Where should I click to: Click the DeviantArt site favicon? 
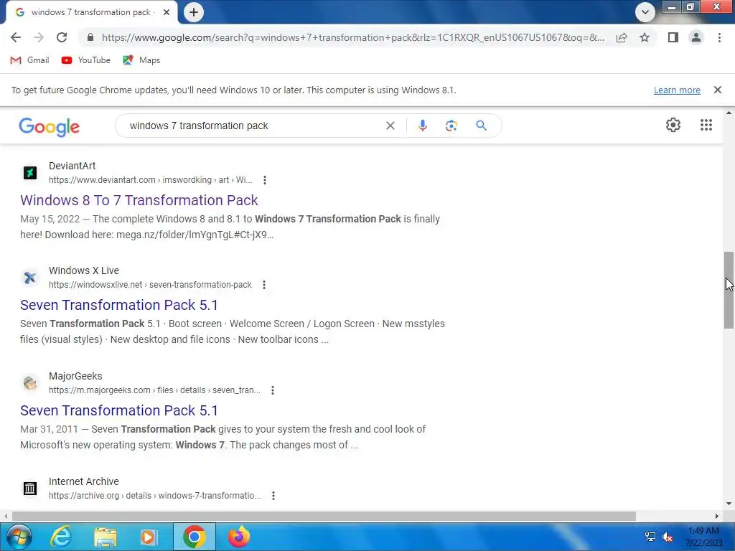[30, 173]
